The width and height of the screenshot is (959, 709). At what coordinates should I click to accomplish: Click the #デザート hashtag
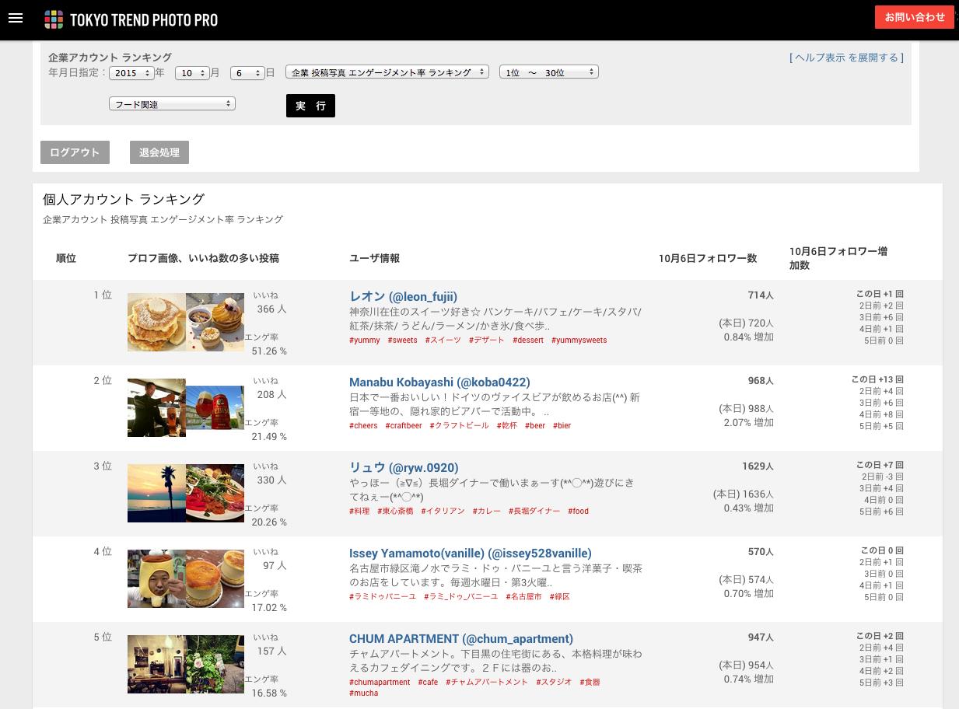pos(486,341)
